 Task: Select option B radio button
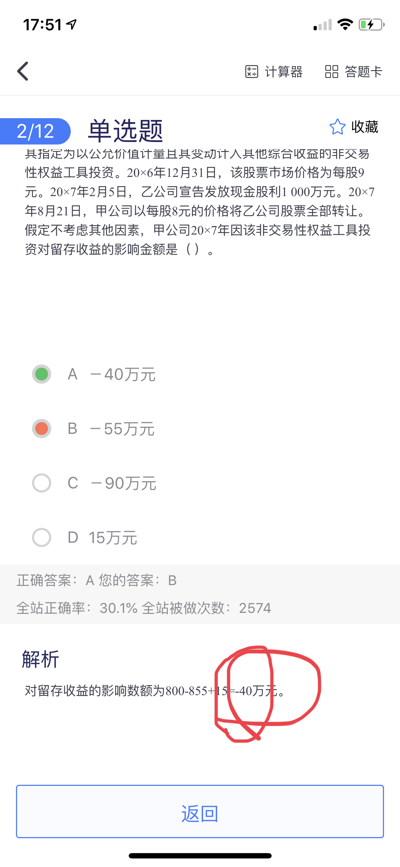click(x=42, y=429)
